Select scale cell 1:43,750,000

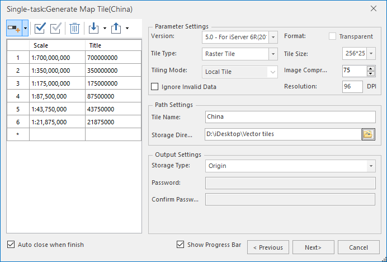coord(57,109)
